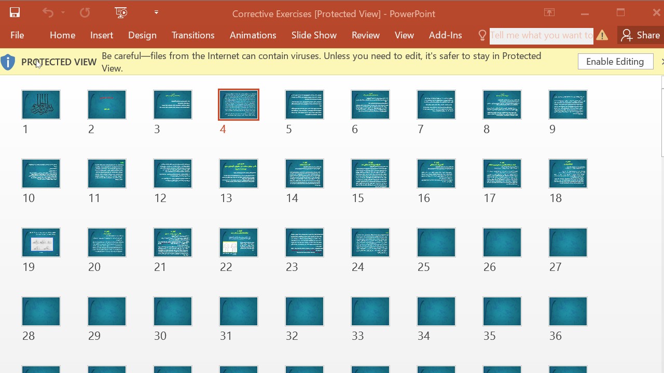Click the Save icon in quick access toolbar
This screenshot has width=664, height=373.
pos(15,12)
